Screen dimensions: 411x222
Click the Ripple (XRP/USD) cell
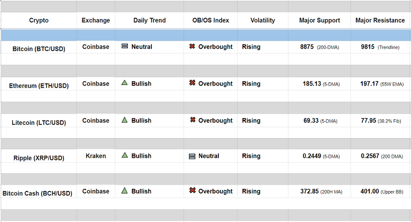(39, 158)
